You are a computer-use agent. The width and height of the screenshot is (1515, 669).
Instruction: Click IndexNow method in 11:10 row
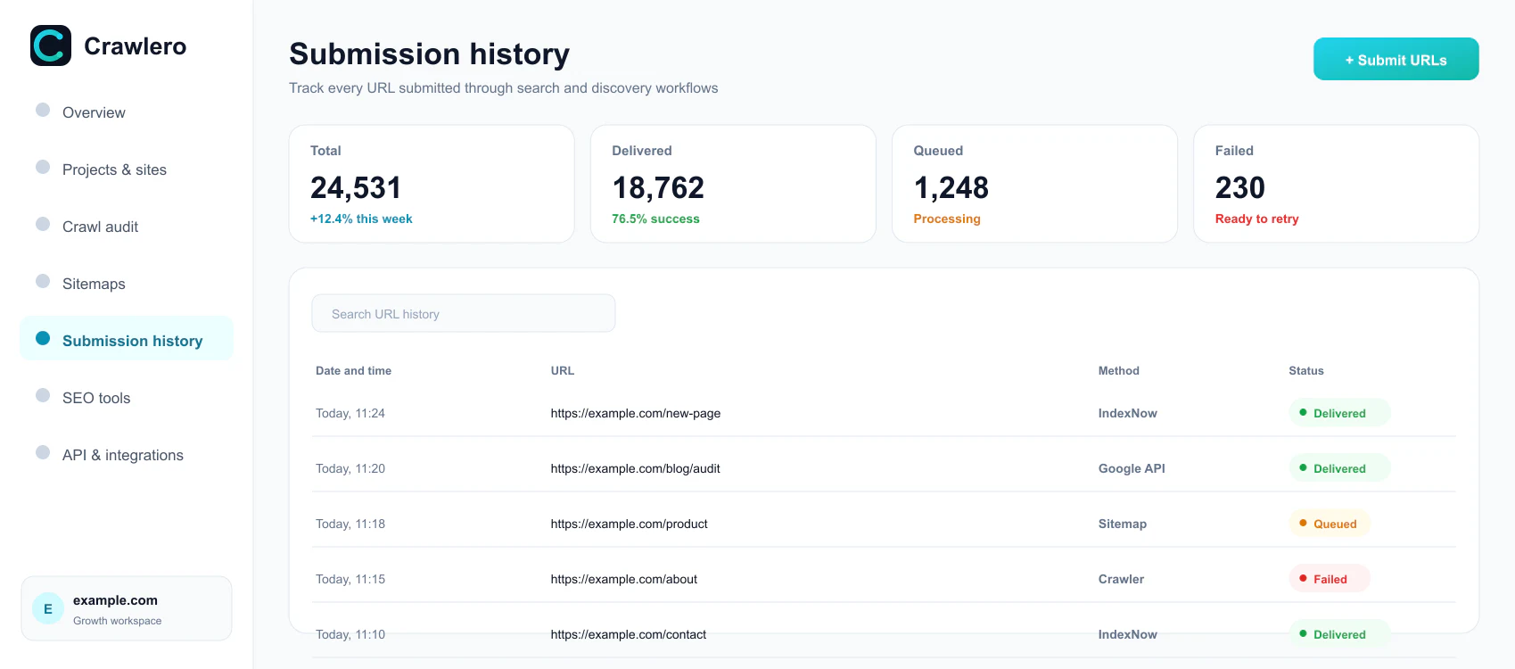click(x=1127, y=634)
